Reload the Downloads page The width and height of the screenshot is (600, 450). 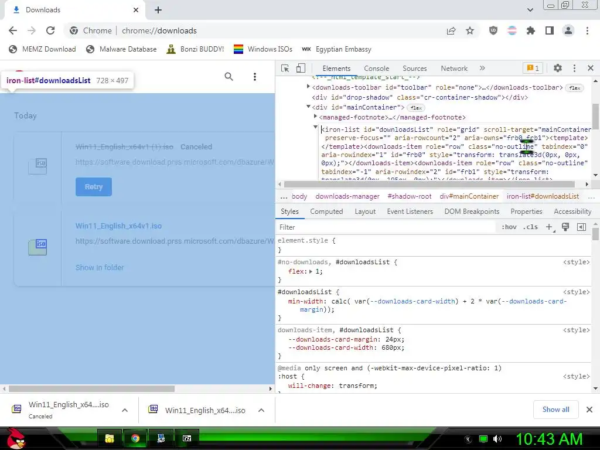point(50,30)
